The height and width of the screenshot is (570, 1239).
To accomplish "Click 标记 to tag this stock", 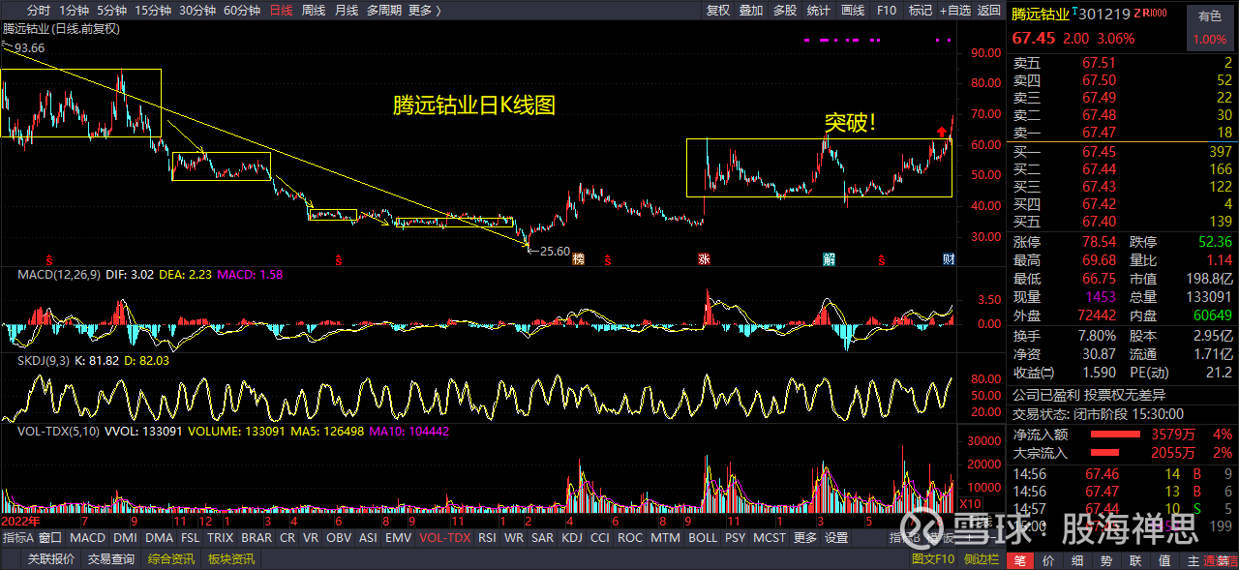I will [920, 11].
